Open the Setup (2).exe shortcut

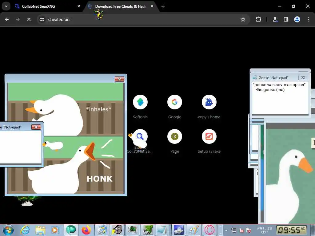(209, 141)
